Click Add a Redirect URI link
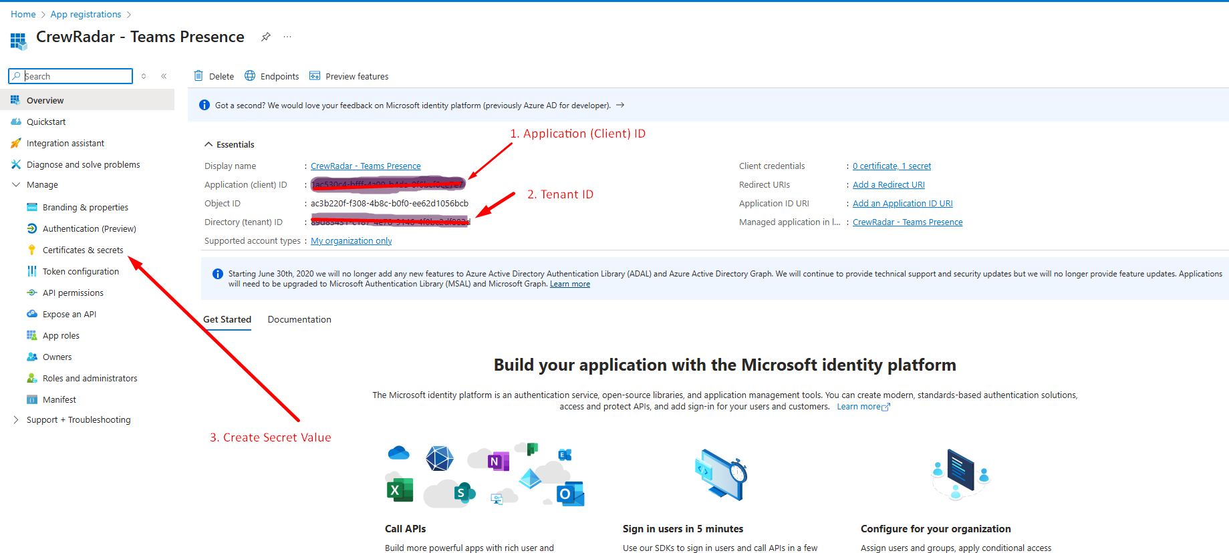 (x=889, y=184)
